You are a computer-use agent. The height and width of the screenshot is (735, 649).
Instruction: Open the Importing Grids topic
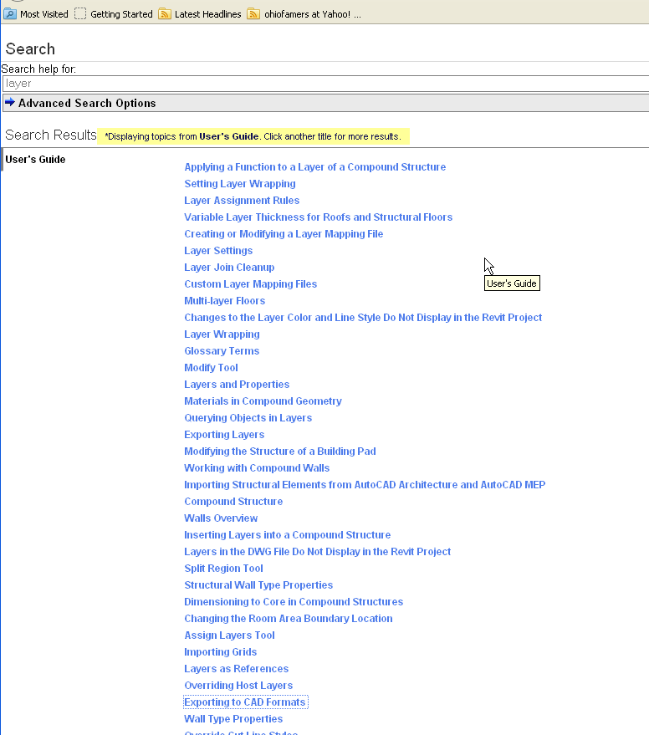click(x=221, y=652)
